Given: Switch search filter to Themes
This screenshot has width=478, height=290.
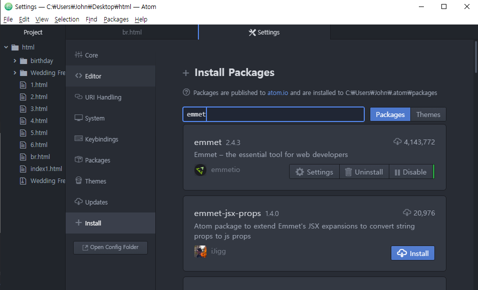Looking at the screenshot, I should coord(428,114).
